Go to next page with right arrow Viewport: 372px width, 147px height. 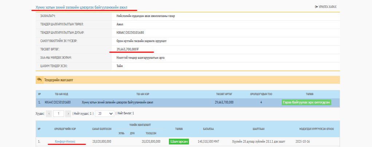pos(68,114)
